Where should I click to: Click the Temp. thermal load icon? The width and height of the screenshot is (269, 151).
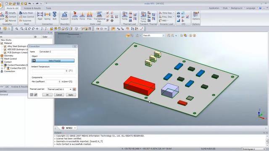pos(125,16)
